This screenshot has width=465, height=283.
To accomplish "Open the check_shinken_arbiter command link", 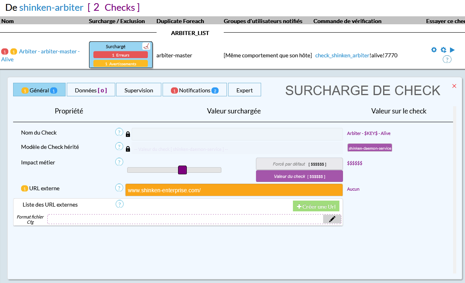I will pos(342,55).
